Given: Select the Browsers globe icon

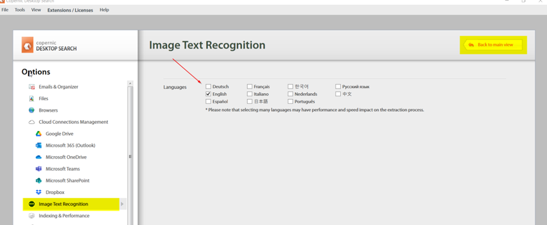Looking at the screenshot, I should [32, 110].
